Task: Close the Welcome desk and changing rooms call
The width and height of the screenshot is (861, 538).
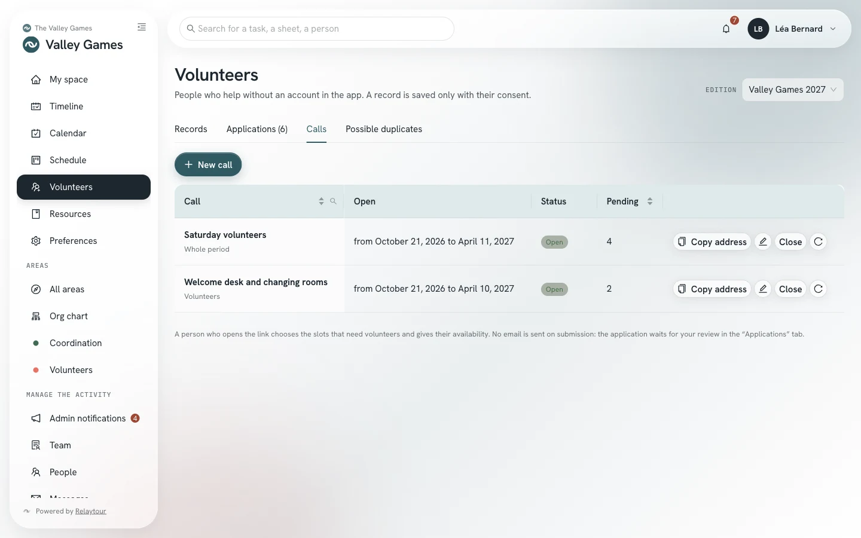Action: (790, 289)
